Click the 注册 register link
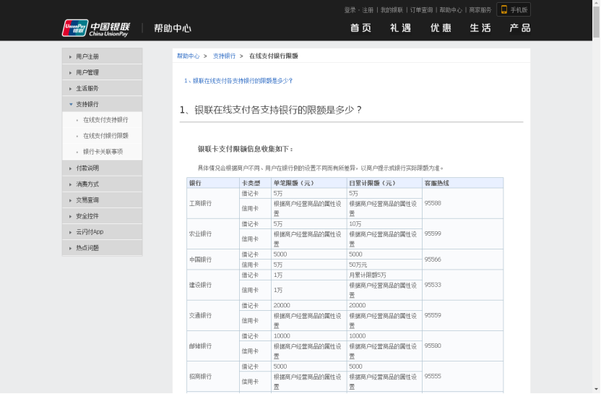This screenshot has width=601, height=394. [x=368, y=10]
